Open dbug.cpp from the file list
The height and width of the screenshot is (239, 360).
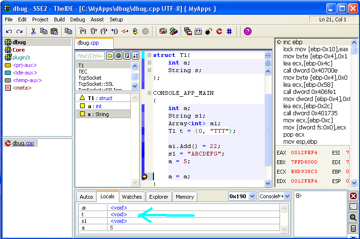23,143
